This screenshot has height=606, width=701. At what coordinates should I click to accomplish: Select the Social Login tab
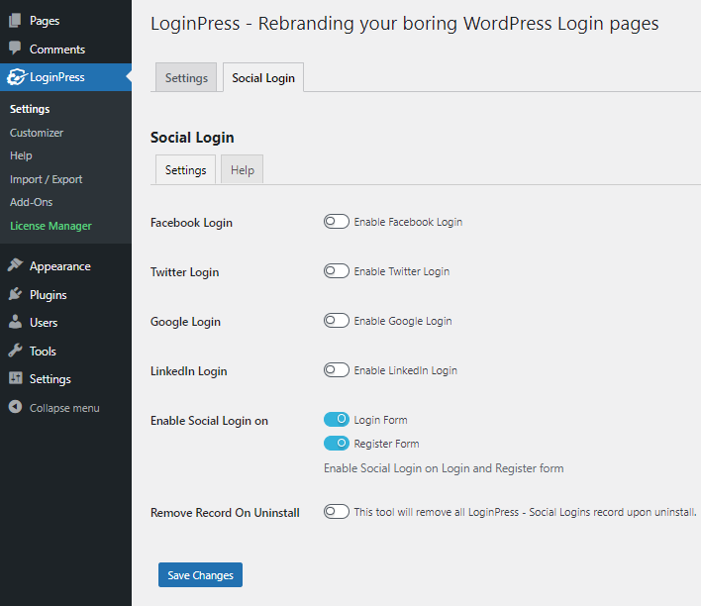pyautogui.click(x=263, y=78)
